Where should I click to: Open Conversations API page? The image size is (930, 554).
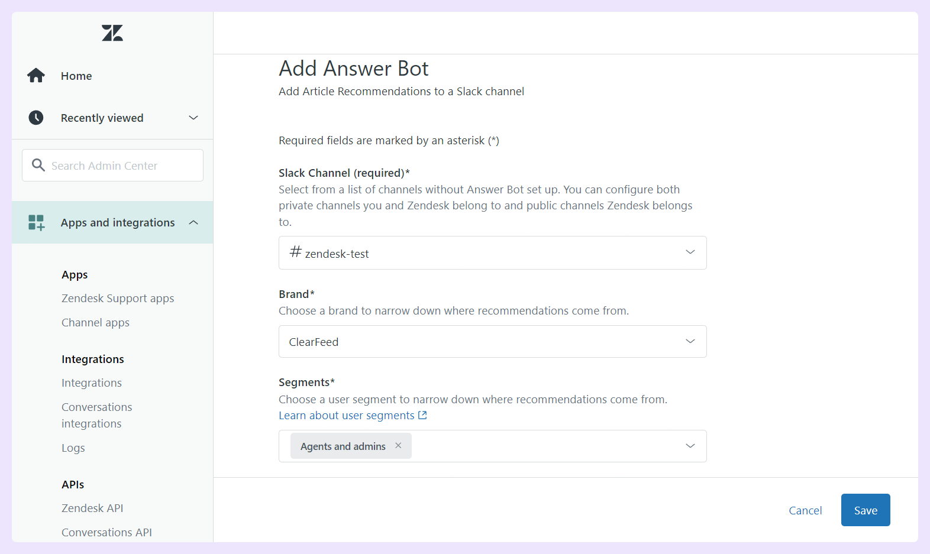coord(106,532)
